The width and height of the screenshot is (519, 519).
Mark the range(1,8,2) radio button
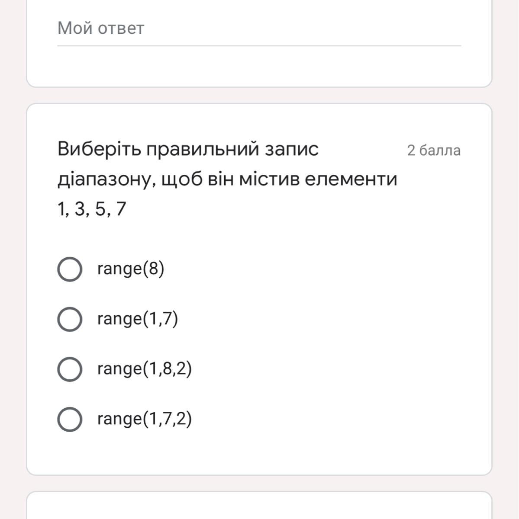tap(70, 369)
